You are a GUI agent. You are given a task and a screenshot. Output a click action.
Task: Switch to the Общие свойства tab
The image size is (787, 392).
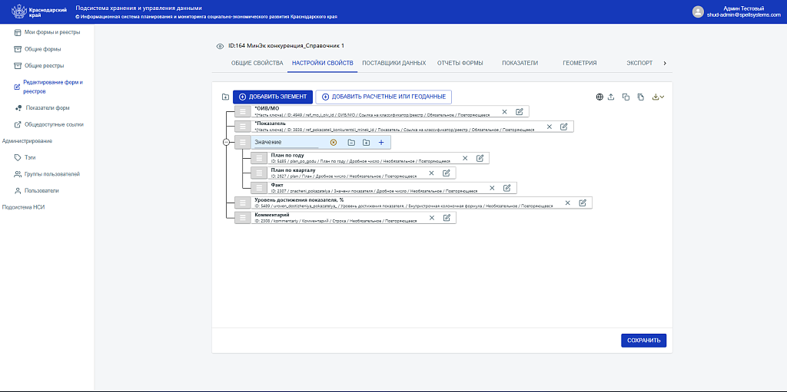(x=257, y=63)
